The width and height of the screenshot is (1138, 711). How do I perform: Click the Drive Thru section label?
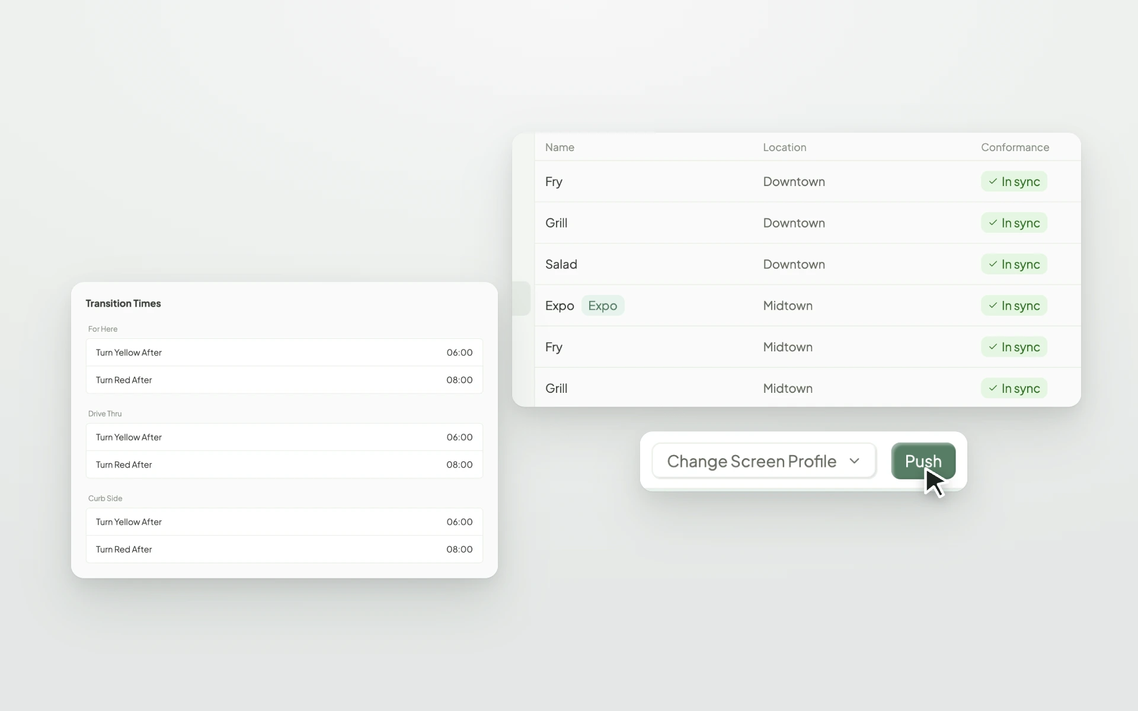pyautogui.click(x=105, y=414)
